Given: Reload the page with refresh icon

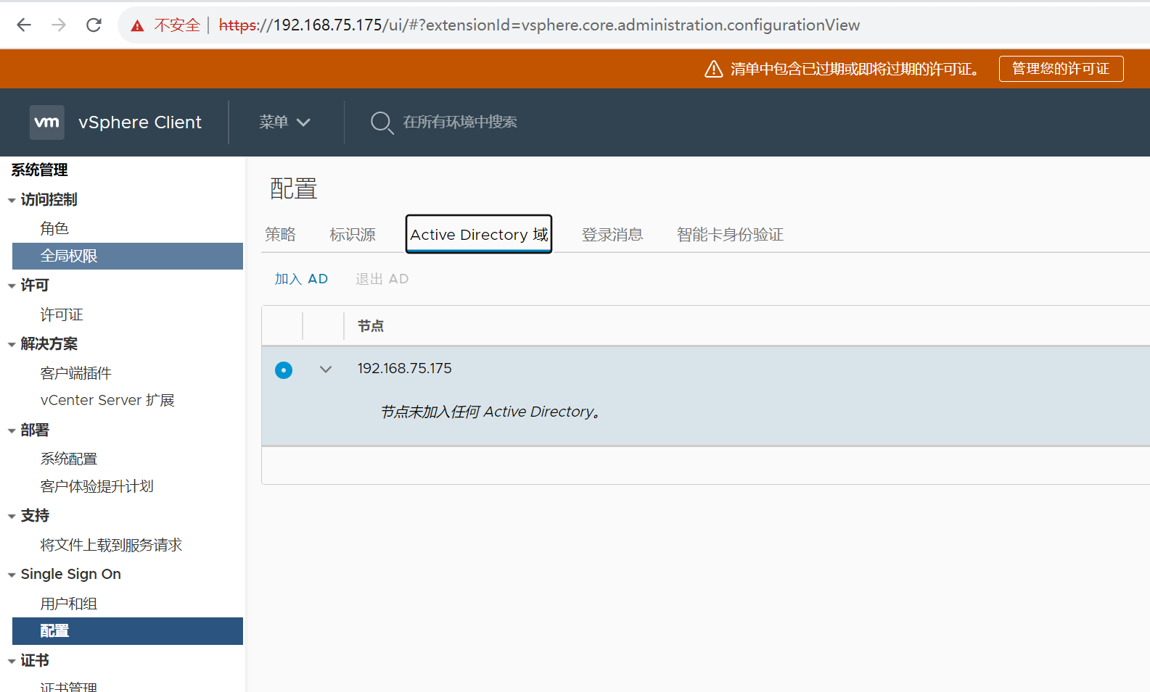Looking at the screenshot, I should click(94, 25).
